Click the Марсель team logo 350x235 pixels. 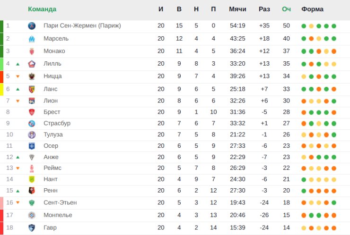[32, 39]
